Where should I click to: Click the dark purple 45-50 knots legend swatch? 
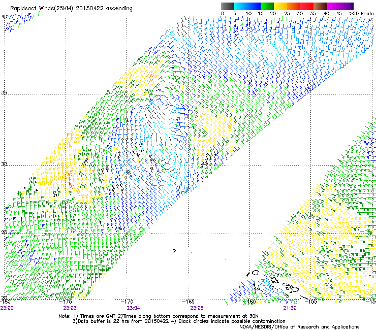(x=347, y=6)
